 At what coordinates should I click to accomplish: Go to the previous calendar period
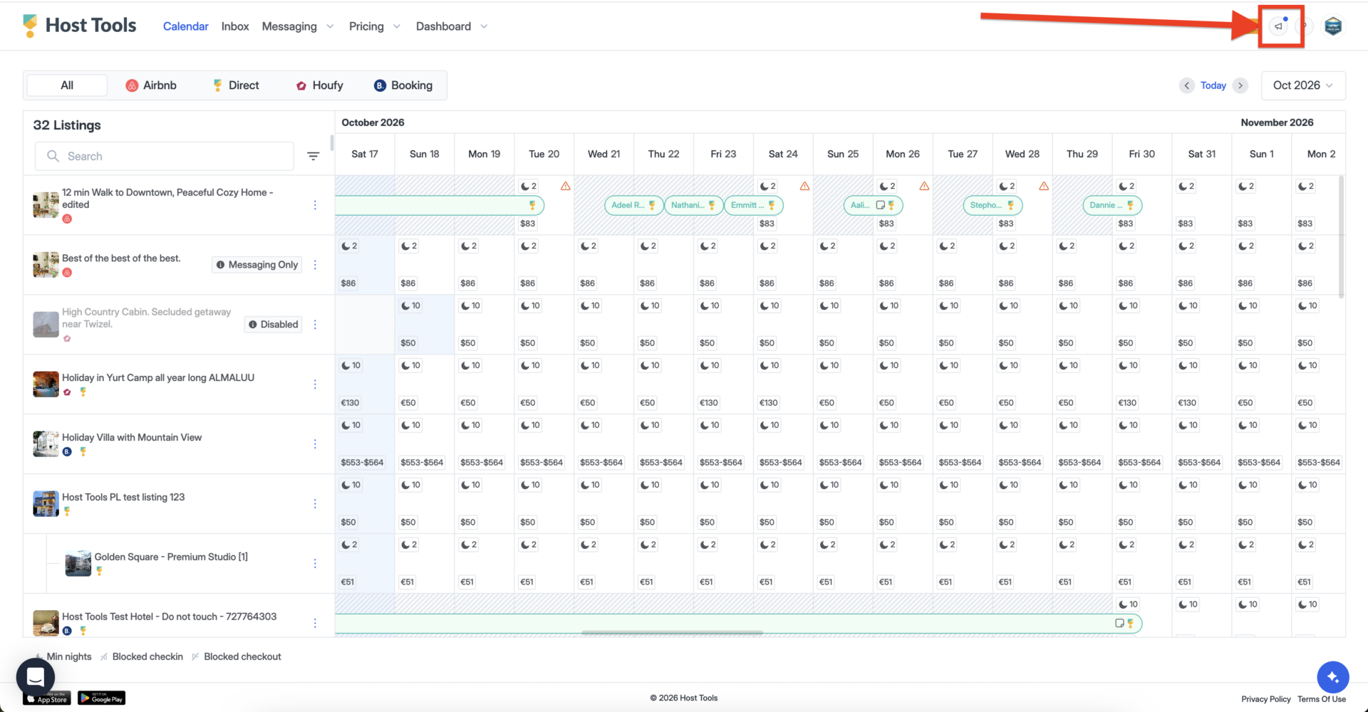[1186, 85]
